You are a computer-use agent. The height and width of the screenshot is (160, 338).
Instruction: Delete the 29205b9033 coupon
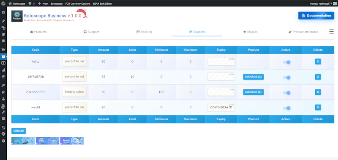[x=318, y=92]
